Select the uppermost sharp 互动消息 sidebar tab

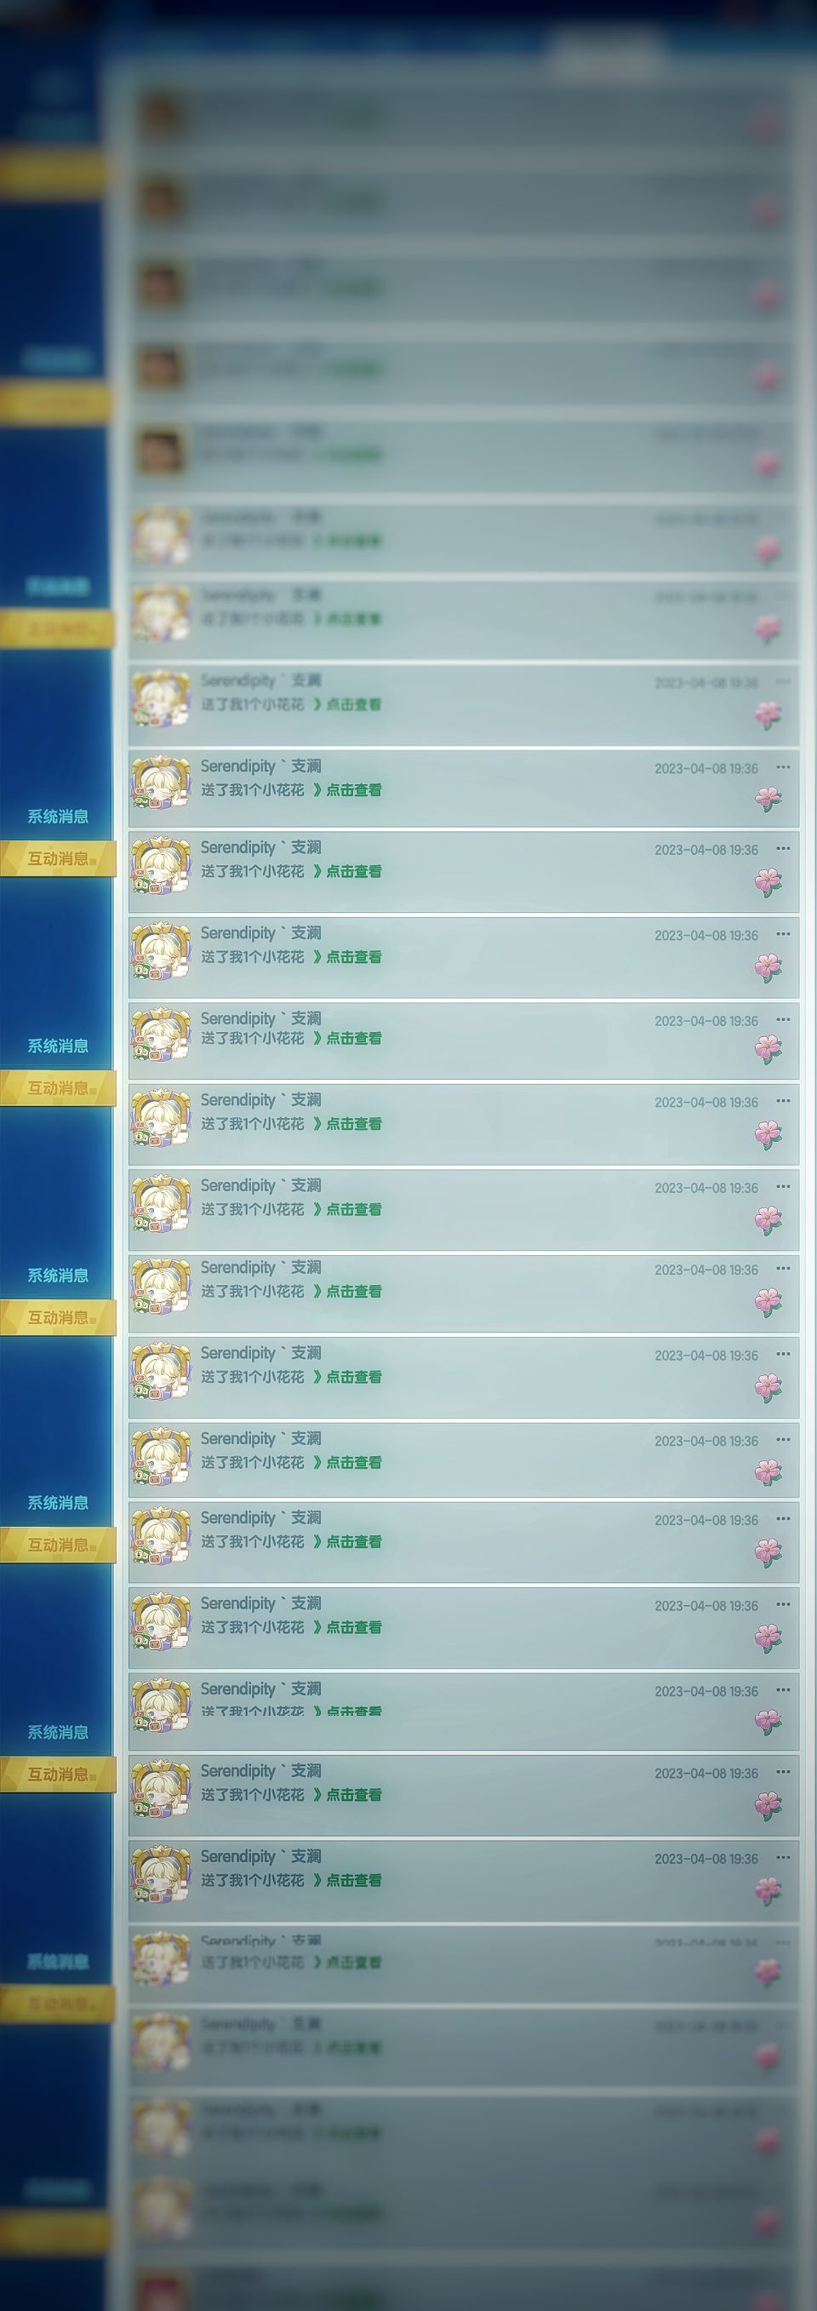point(57,858)
